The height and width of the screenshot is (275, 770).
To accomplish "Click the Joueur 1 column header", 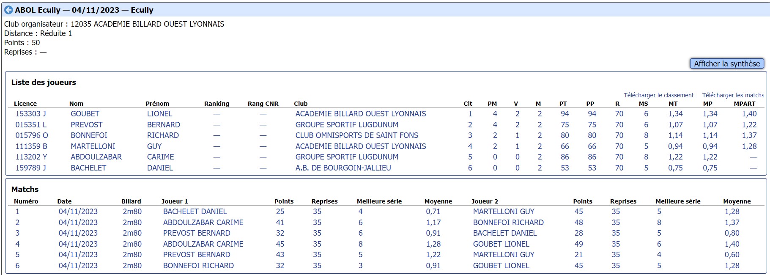I will click(175, 201).
